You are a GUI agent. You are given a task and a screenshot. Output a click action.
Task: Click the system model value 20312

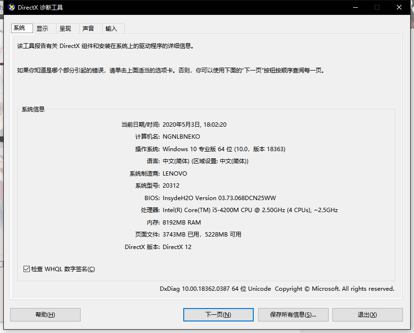point(171,186)
